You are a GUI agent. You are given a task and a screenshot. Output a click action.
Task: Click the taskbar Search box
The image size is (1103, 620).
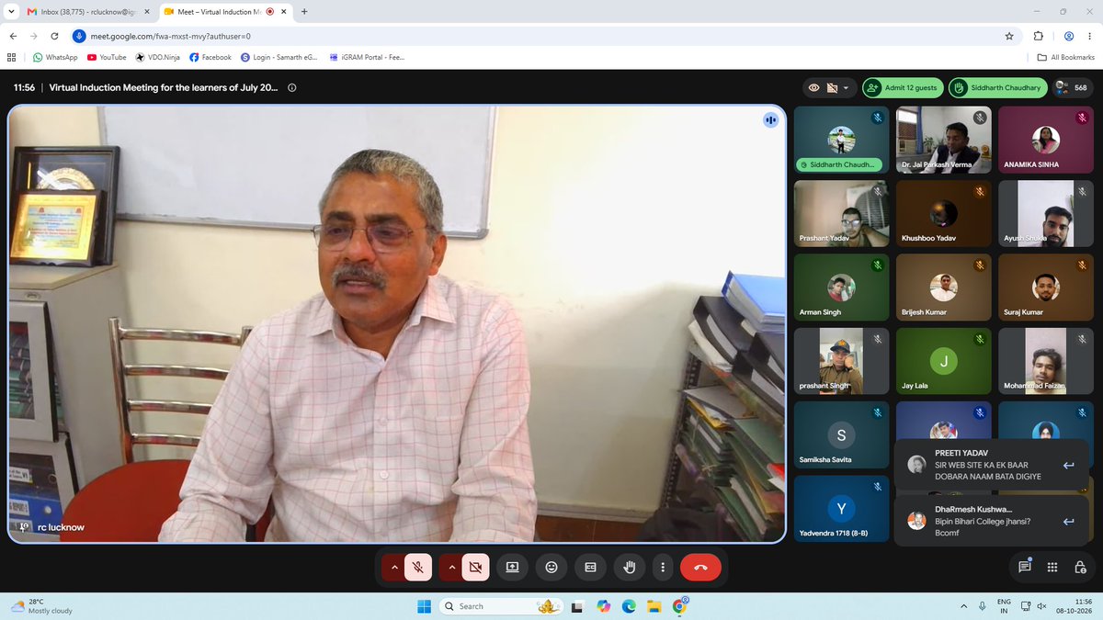pos(501,606)
